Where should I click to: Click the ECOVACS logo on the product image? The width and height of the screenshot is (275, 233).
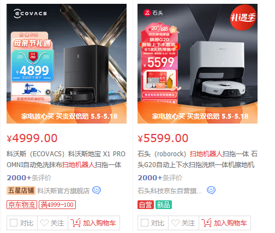(x=30, y=14)
